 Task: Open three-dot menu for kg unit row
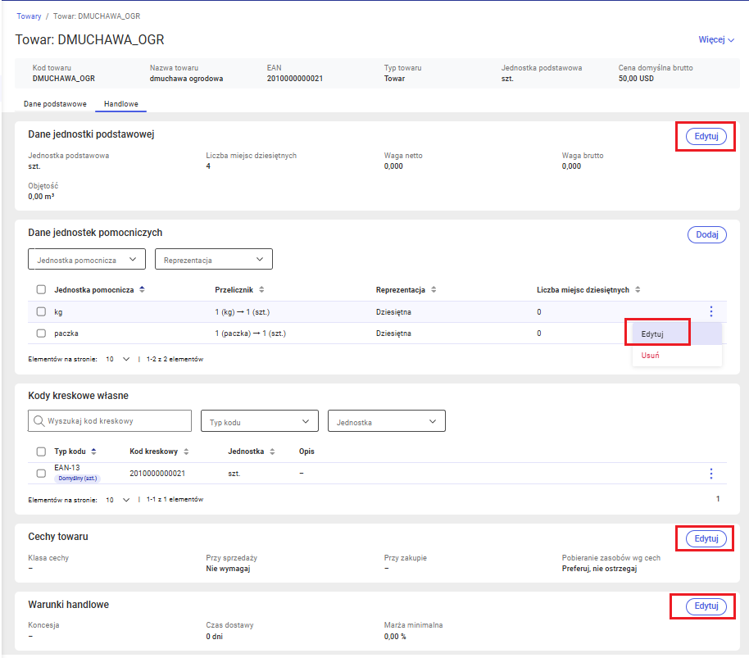click(710, 311)
